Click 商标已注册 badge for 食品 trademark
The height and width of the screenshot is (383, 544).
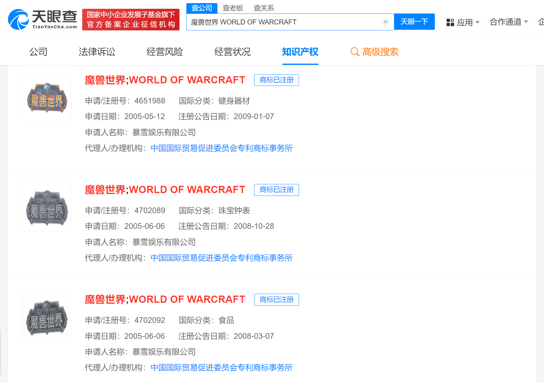(276, 299)
